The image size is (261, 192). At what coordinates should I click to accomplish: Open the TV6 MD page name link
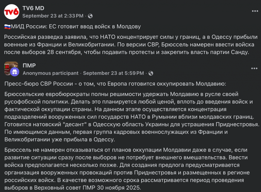tap(33, 8)
